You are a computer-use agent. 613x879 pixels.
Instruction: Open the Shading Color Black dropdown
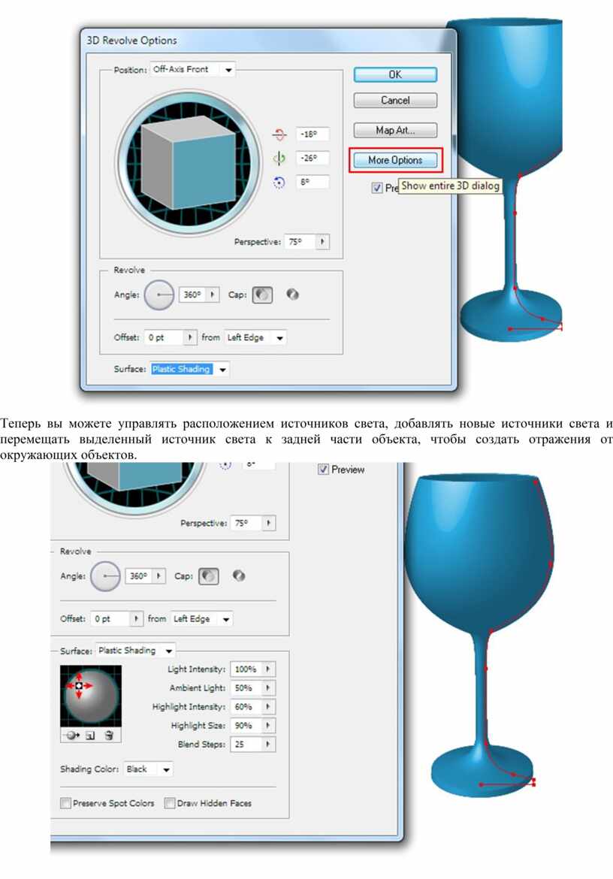165,769
